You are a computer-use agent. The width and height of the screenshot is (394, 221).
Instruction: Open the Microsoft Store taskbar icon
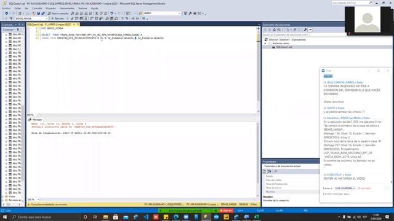point(116,217)
